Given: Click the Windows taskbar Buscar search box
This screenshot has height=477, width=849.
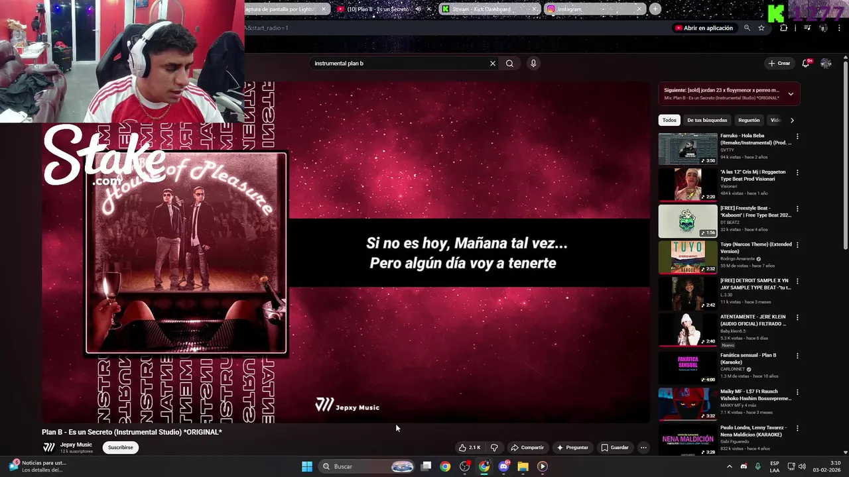Looking at the screenshot, I should tap(367, 466).
